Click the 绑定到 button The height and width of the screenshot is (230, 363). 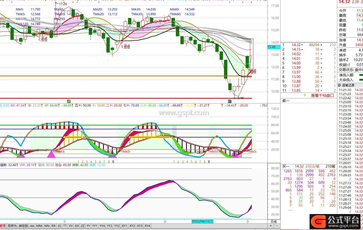pos(23,226)
